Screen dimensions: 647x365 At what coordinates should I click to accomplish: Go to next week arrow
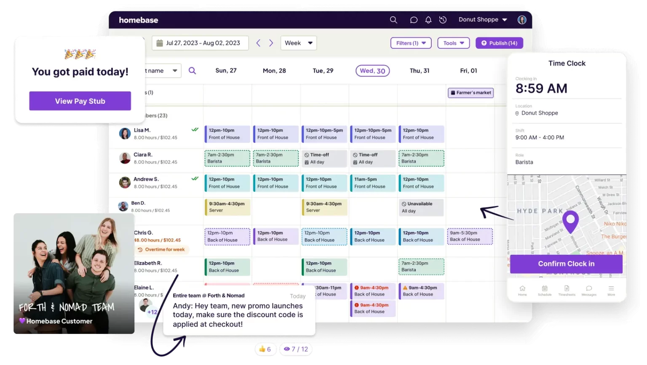[x=271, y=43]
